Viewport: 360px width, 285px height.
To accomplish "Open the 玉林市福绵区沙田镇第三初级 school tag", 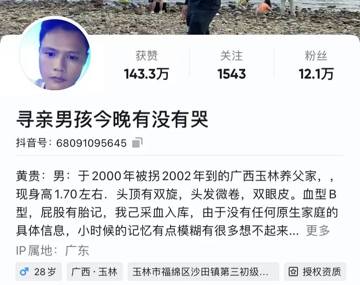I will coord(203,272).
